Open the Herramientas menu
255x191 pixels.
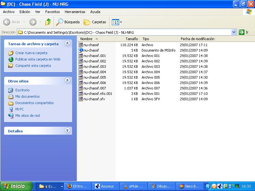click(75, 12)
